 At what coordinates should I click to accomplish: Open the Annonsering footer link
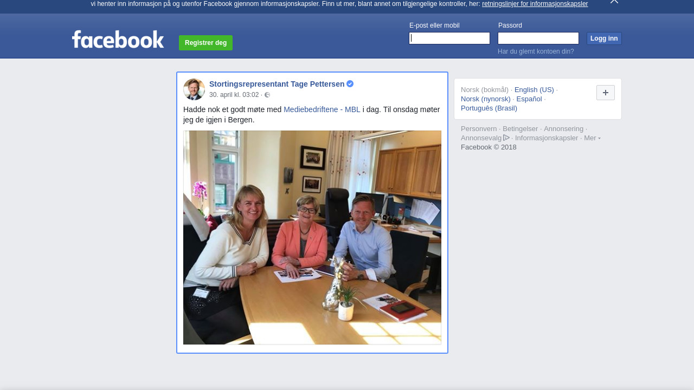coord(564,129)
